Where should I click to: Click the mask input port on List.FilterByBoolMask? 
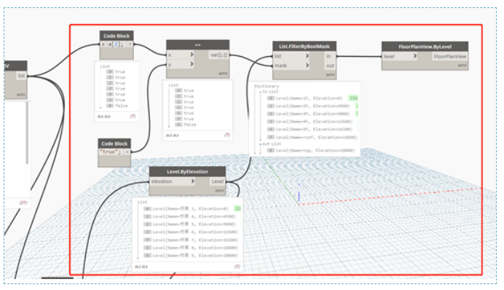coord(291,66)
